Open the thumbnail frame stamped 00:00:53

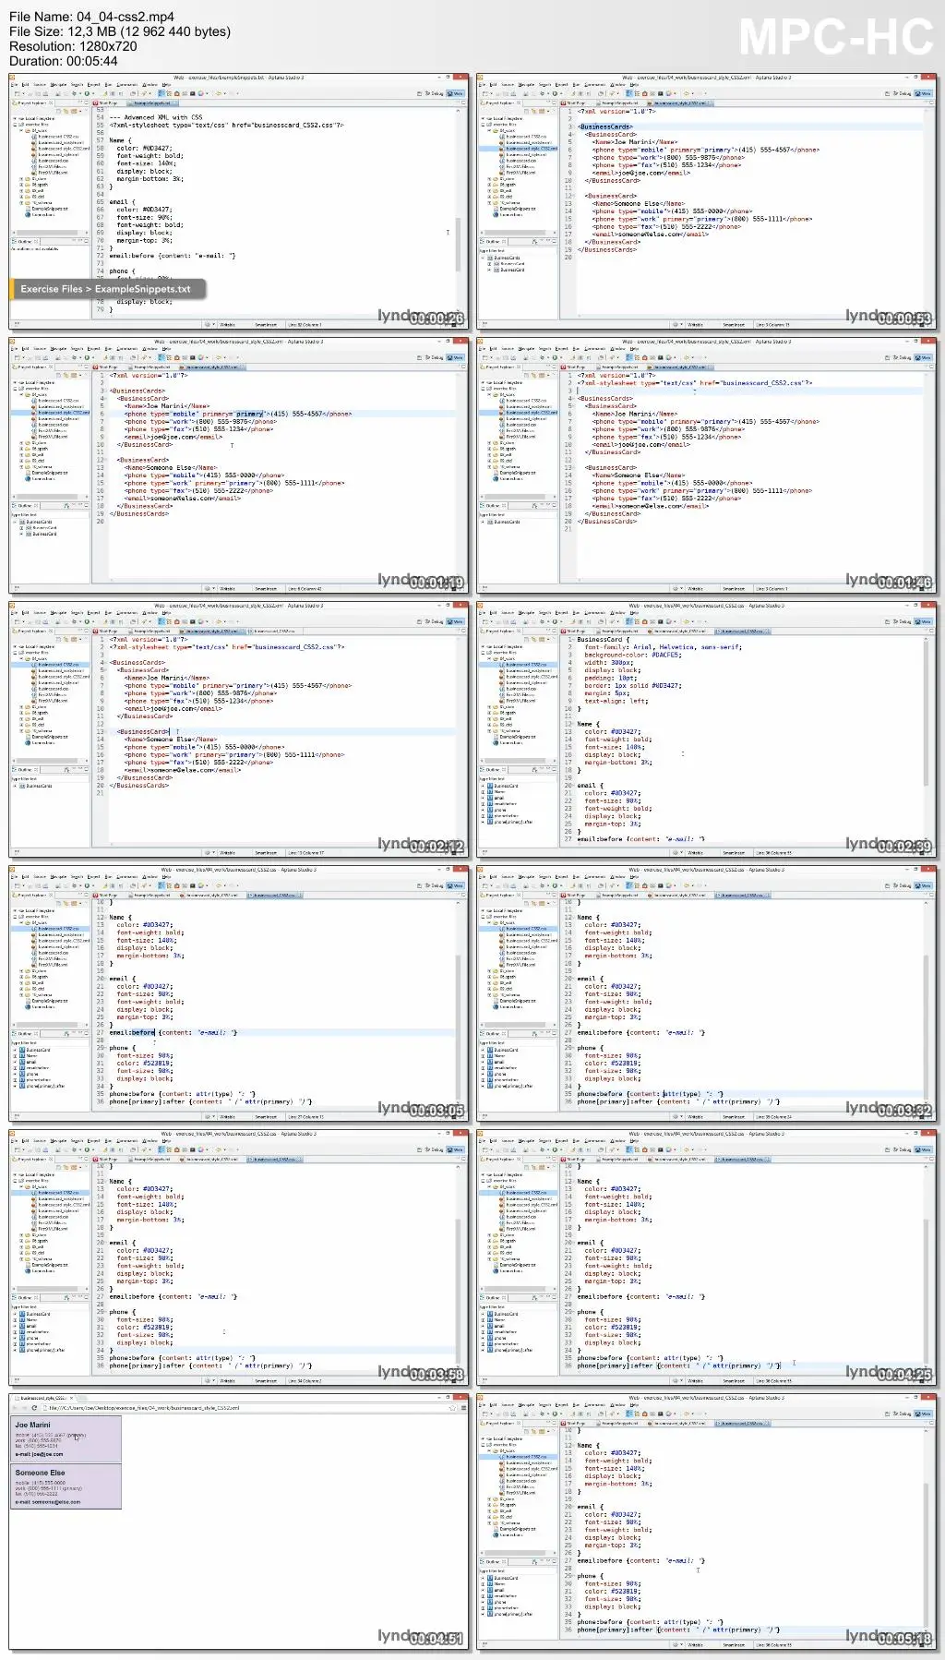pyautogui.click(x=707, y=201)
